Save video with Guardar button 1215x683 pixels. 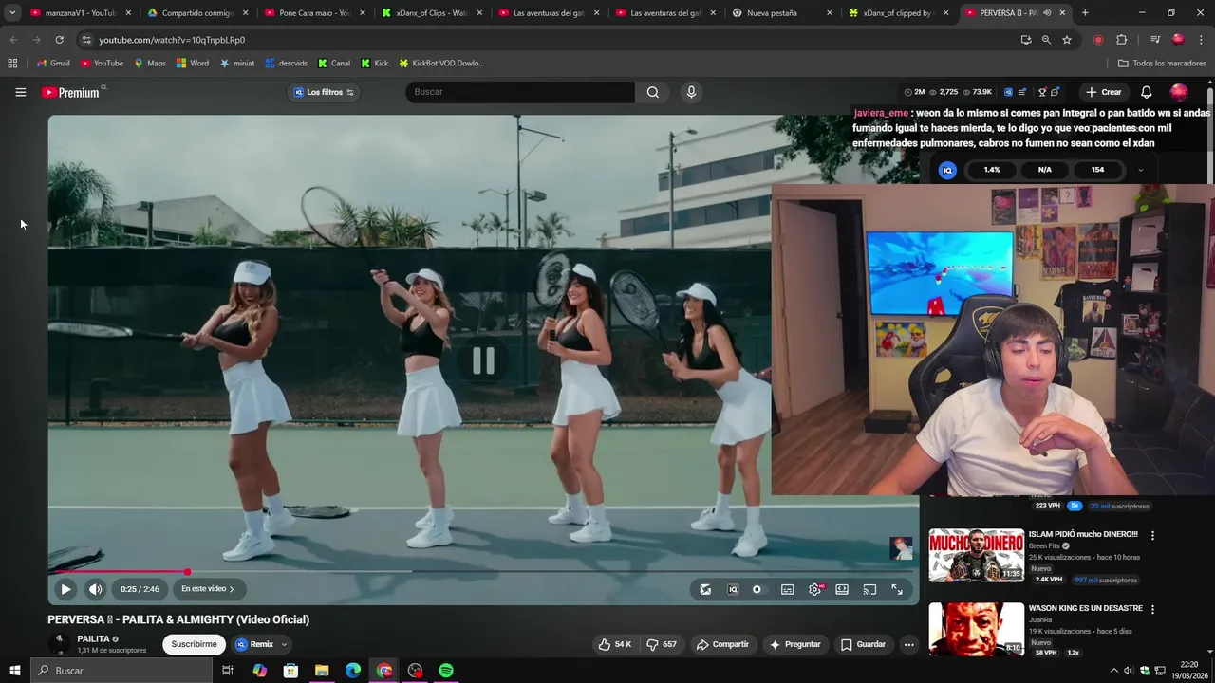(x=863, y=644)
